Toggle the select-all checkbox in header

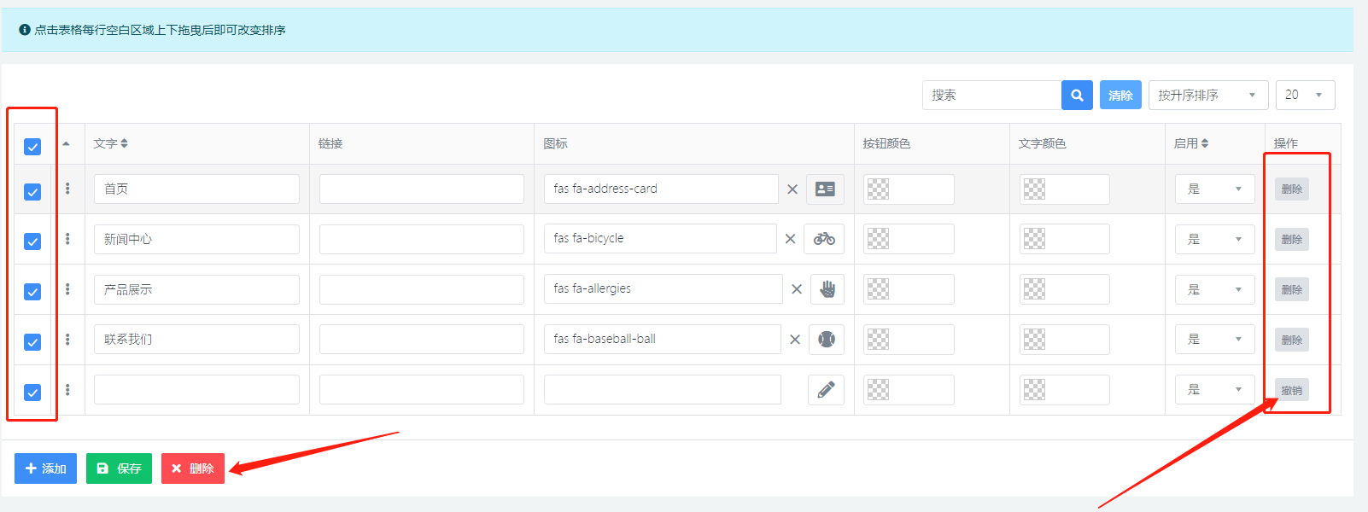[32, 147]
